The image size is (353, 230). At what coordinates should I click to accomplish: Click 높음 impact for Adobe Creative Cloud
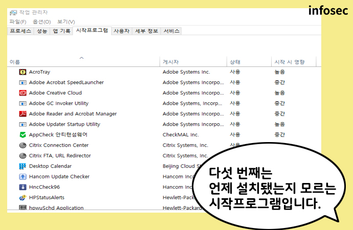(x=280, y=93)
